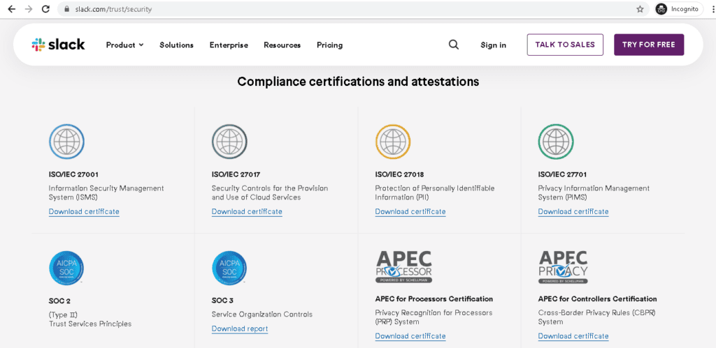716x348 pixels.
Task: Click the APEC for Controllers Certification title
Action: pyautogui.click(x=598, y=299)
